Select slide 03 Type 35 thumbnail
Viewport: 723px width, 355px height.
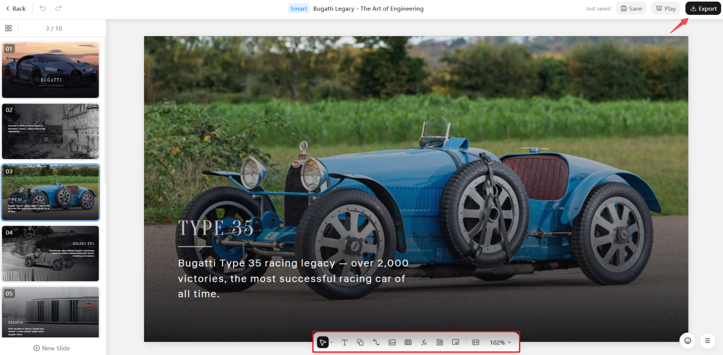50,192
